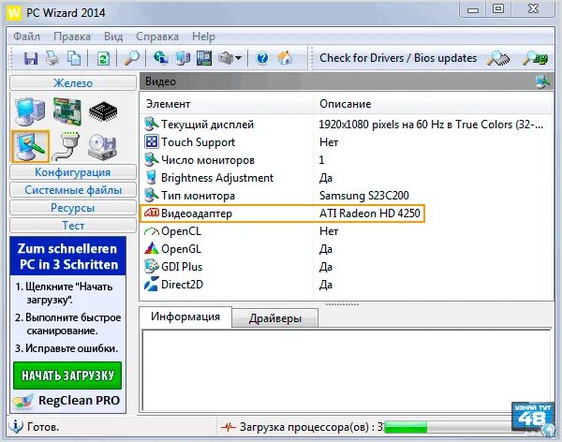Open the toolbox dropdown arrow in toolbar

238,58
